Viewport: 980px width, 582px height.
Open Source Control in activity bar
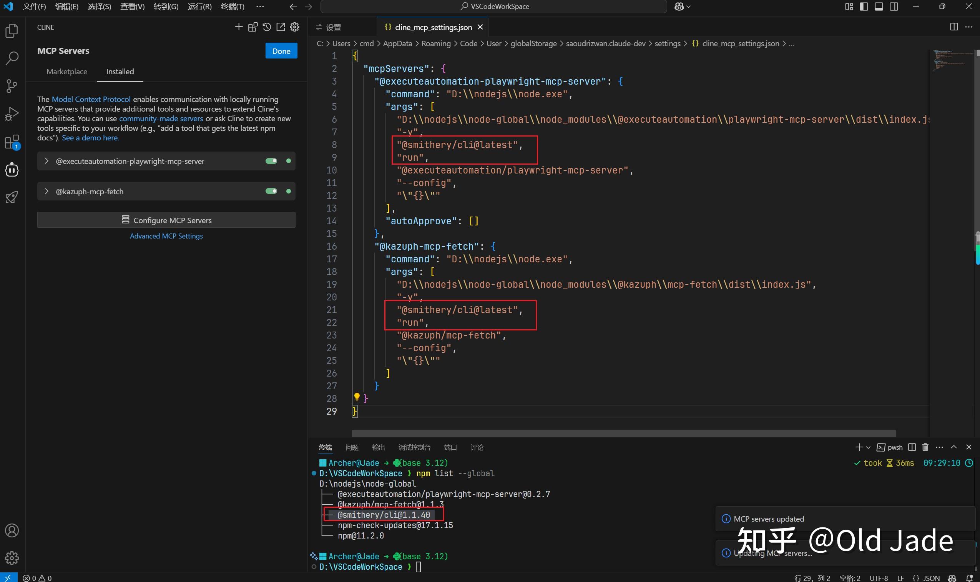(12, 86)
